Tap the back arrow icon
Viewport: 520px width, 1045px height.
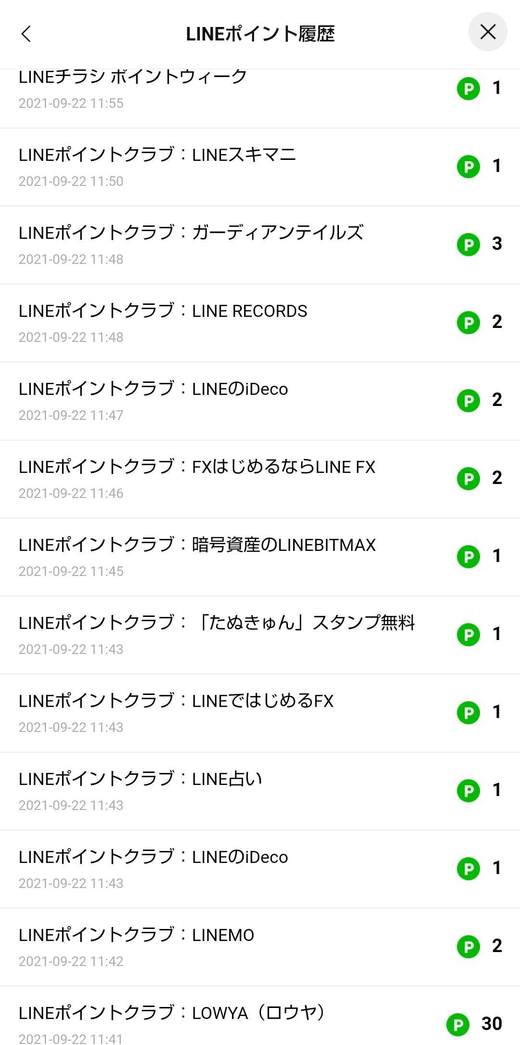point(26,34)
